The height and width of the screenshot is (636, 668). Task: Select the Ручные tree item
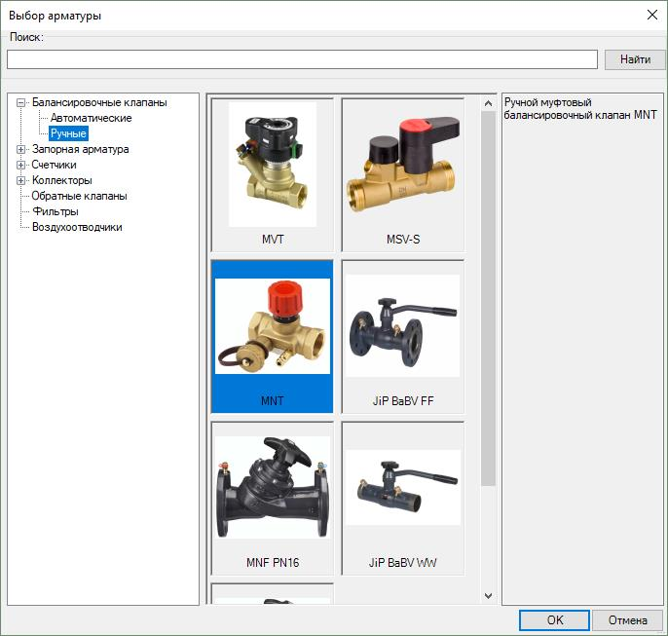tap(68, 133)
